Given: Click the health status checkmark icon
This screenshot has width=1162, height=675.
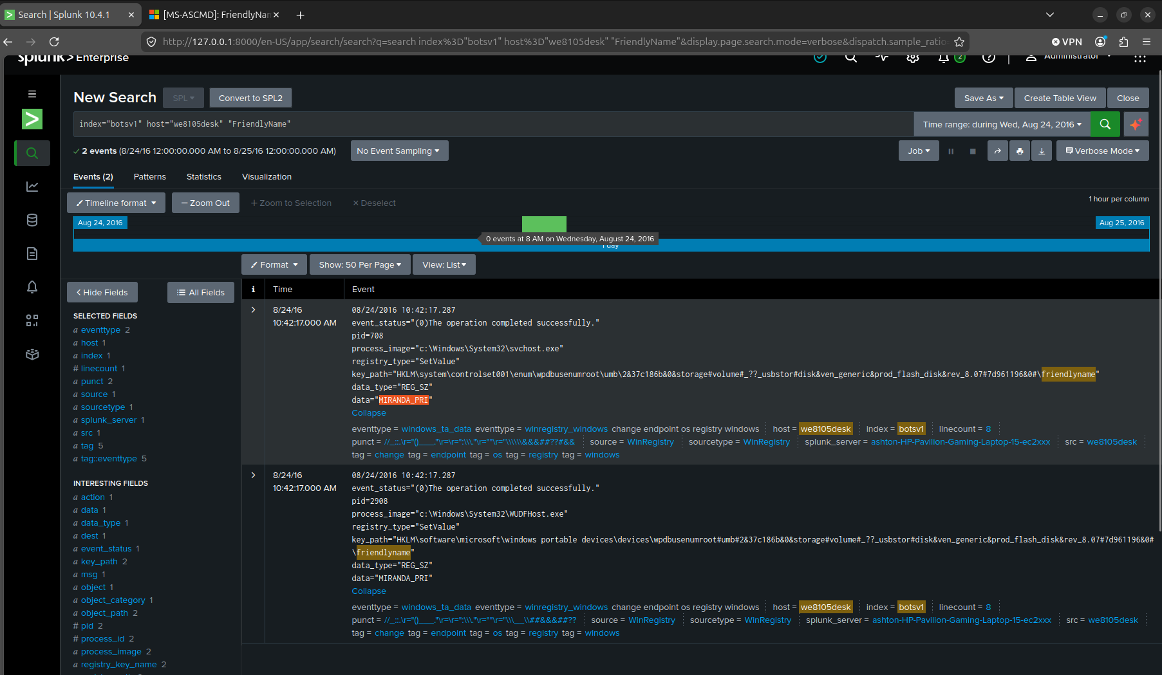Looking at the screenshot, I should pyautogui.click(x=820, y=58).
